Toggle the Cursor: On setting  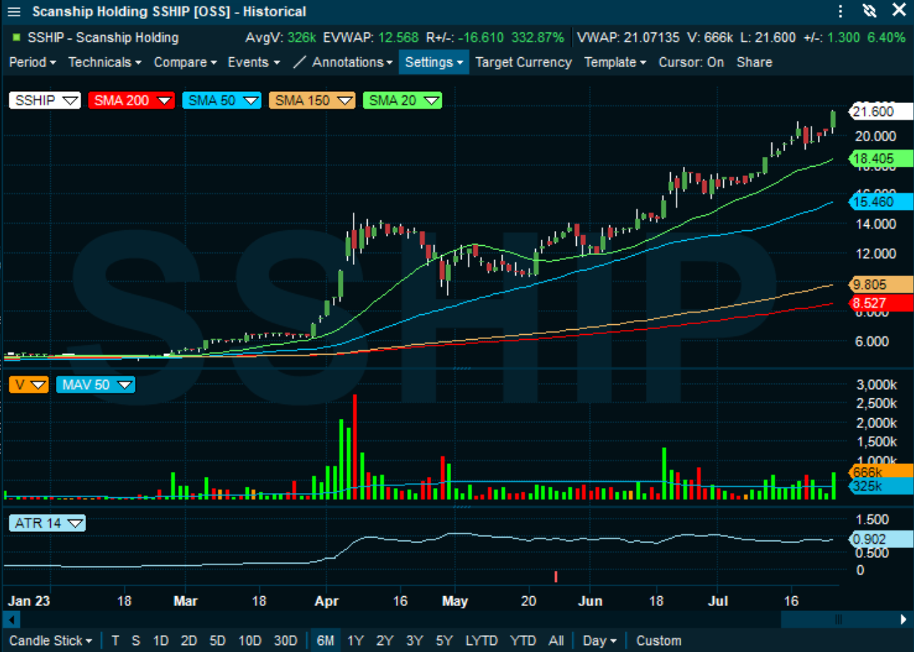[691, 62]
